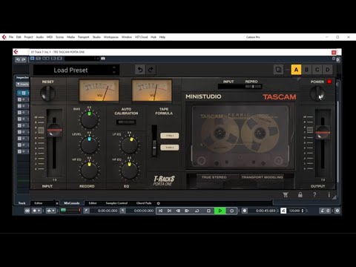Toggle the padlock lock icon
This screenshot has width=356, height=267.
click(300, 195)
